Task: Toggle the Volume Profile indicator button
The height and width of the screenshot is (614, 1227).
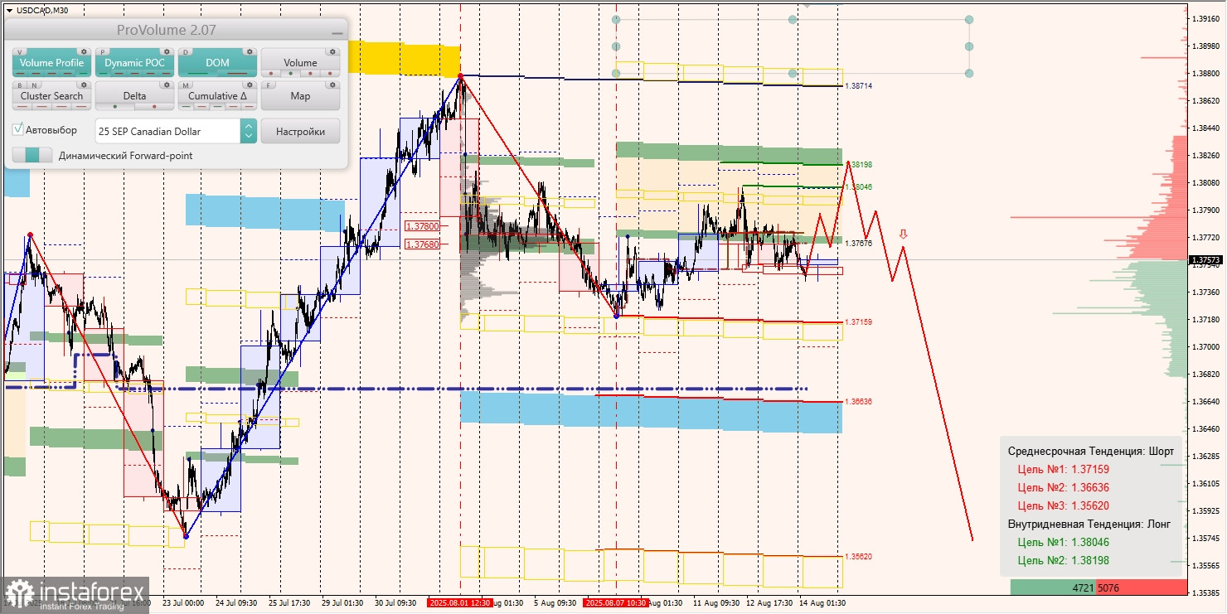Action: (x=51, y=63)
